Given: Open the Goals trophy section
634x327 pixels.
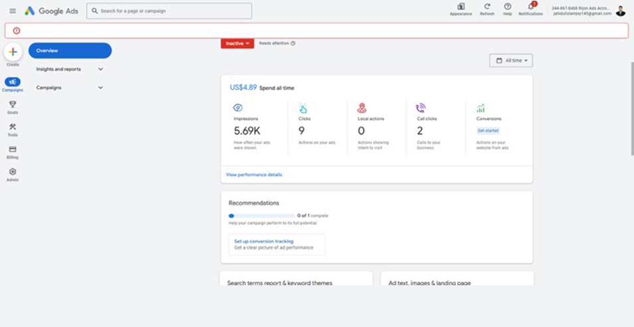Looking at the screenshot, I should click(13, 107).
